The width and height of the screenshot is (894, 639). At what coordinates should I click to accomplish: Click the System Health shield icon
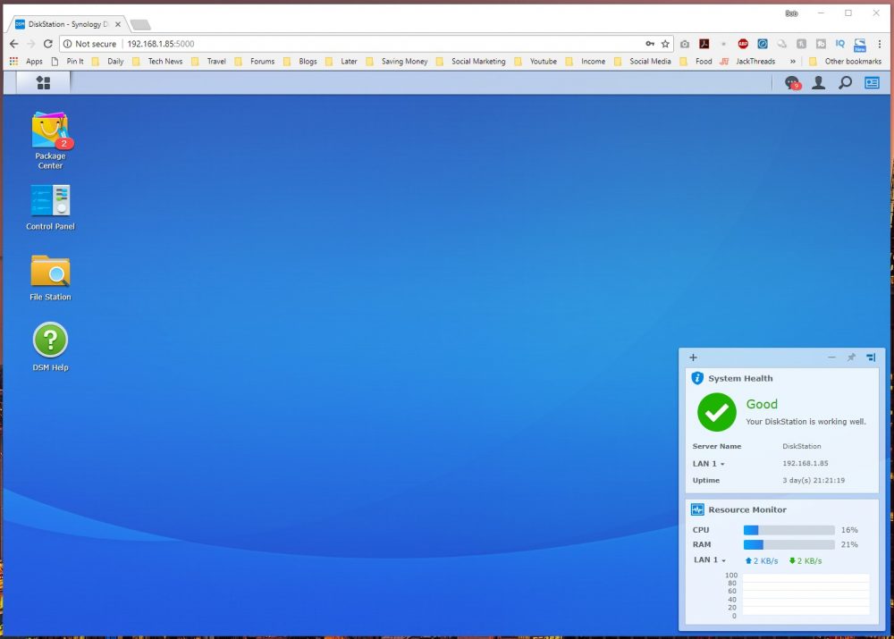(696, 378)
